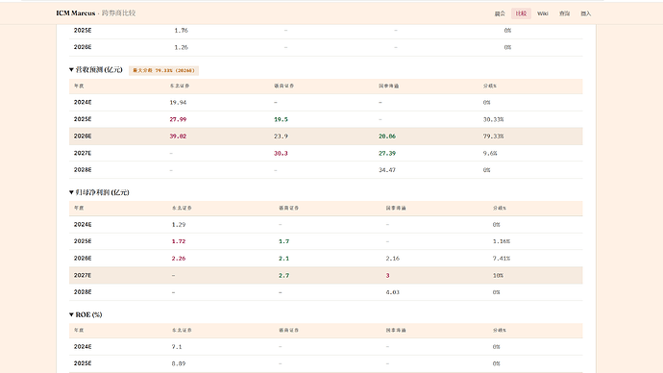The image size is (663, 373).
Task: Click the red 39.02 revenue value
Action: pyautogui.click(x=178, y=137)
